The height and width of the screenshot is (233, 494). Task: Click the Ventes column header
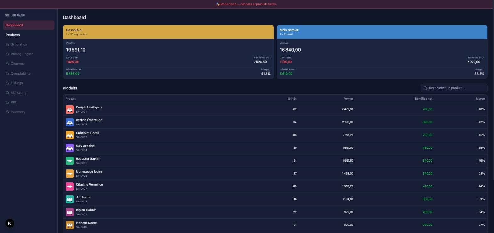click(x=349, y=99)
